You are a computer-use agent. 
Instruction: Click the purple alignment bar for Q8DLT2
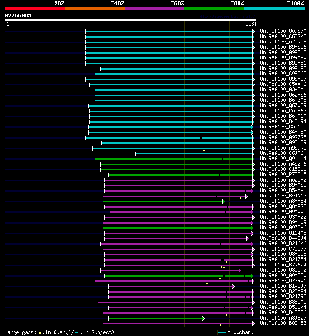coord(170,271)
